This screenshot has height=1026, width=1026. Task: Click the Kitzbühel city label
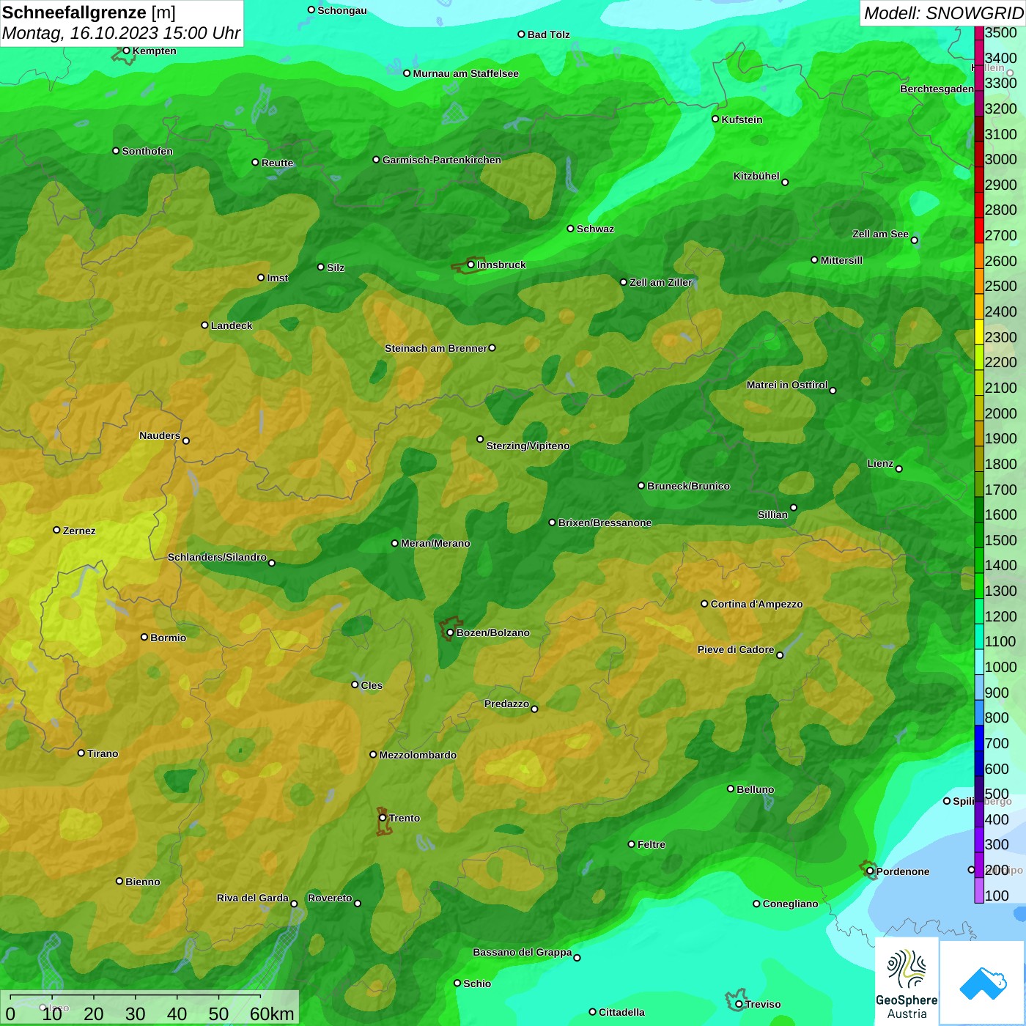(x=756, y=176)
